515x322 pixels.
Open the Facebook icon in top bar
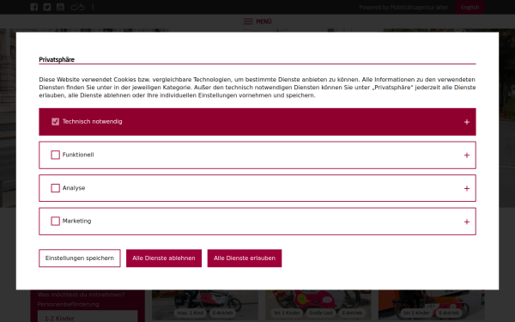(x=33, y=7)
